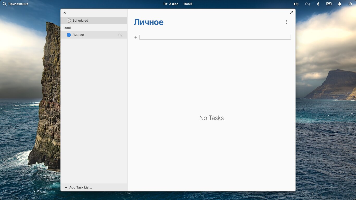Open the three-dot list options menu
The image size is (356, 200).
[286, 22]
